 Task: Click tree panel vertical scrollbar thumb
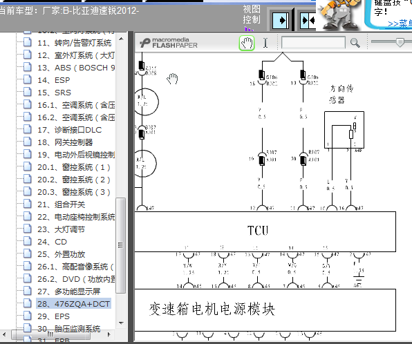(120, 245)
